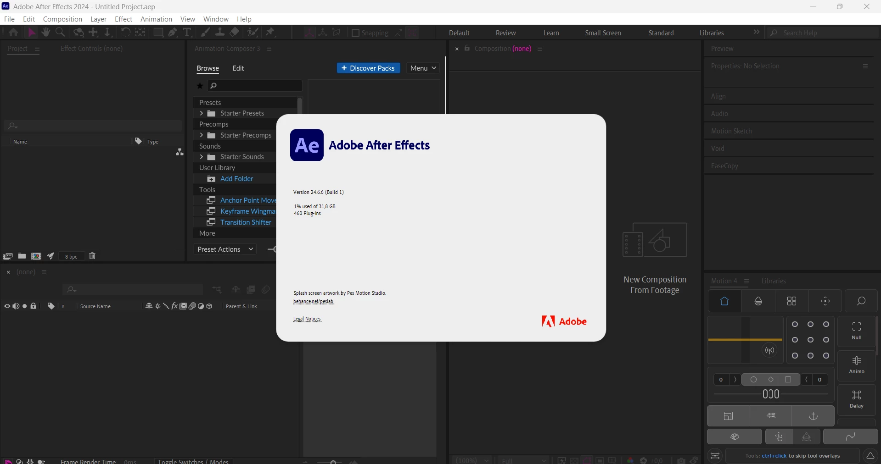Click the trash icon in Project panel
This screenshot has width=881, height=464.
(x=92, y=256)
